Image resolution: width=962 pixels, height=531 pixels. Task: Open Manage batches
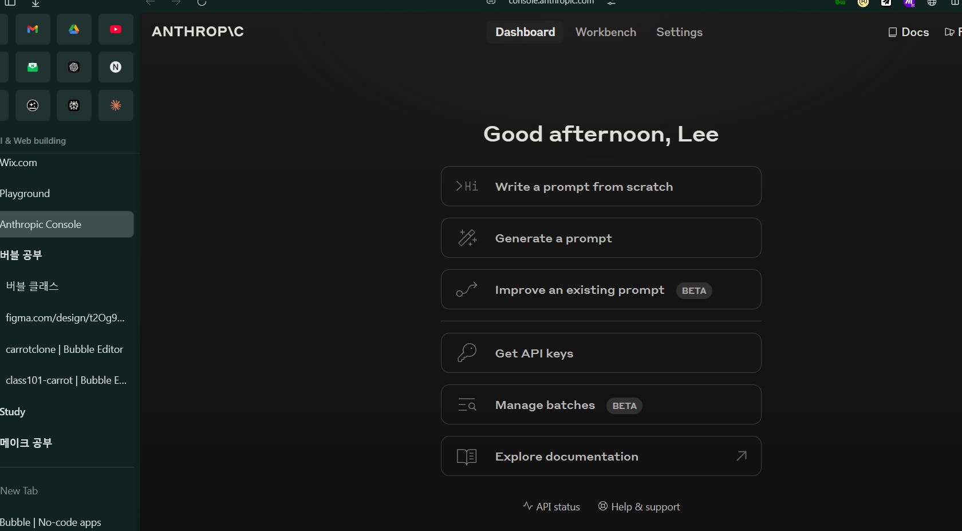pyautogui.click(x=601, y=404)
